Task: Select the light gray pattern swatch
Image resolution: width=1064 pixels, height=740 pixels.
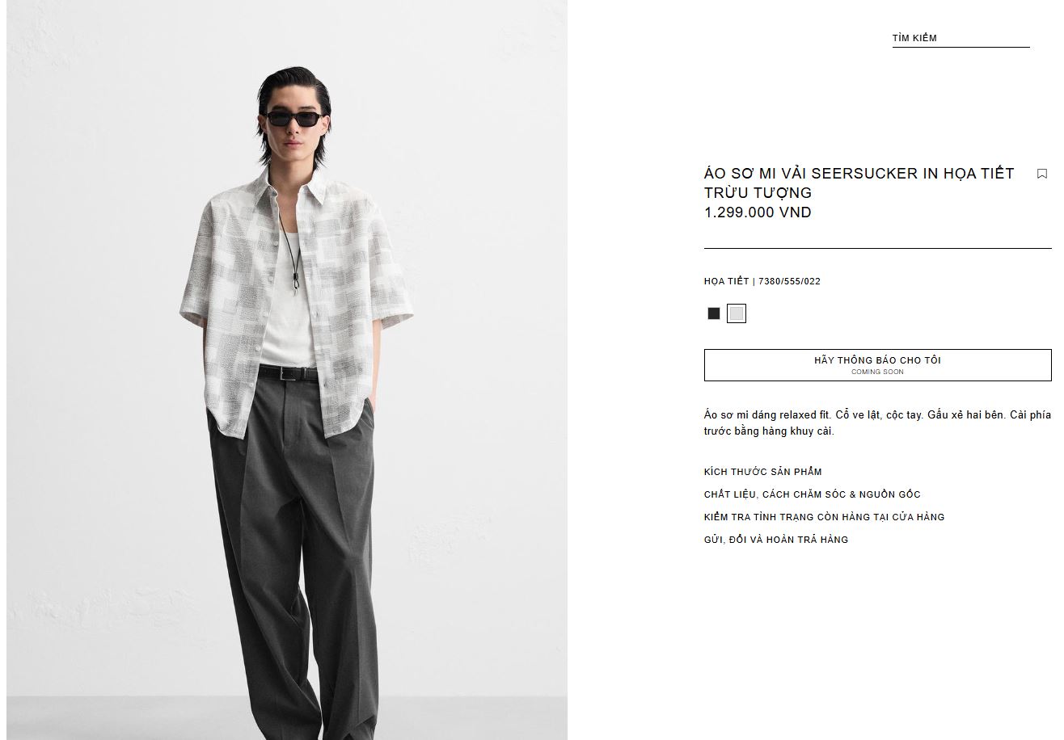Action: point(737,313)
